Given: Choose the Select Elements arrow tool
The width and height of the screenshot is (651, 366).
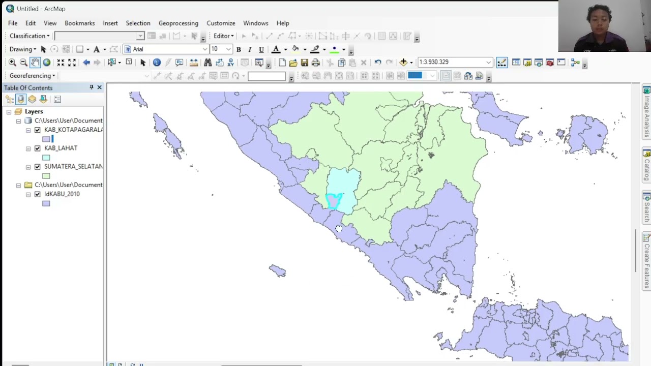Looking at the screenshot, I should point(143,62).
